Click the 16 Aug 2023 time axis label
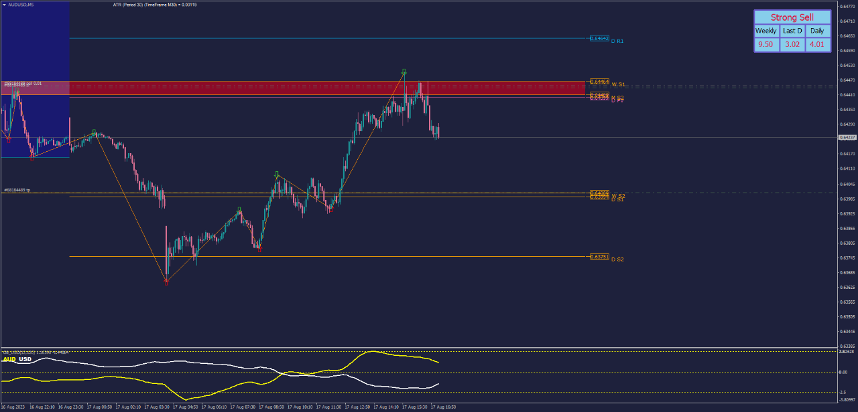 [x=13, y=406]
